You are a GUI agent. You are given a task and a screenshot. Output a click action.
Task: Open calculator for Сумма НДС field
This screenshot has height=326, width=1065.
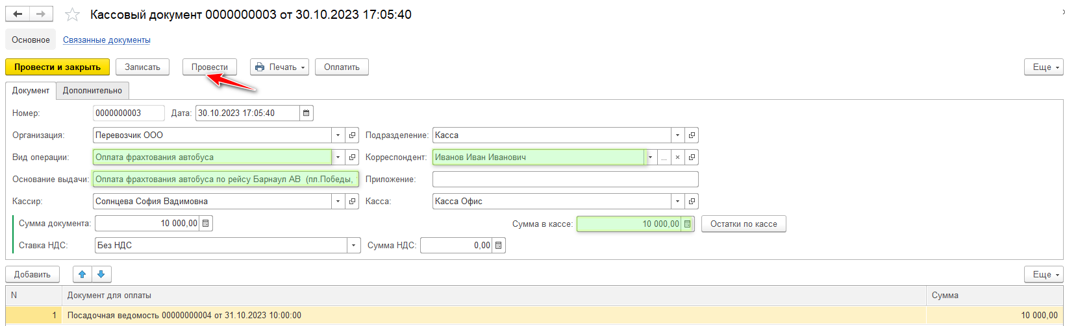498,246
